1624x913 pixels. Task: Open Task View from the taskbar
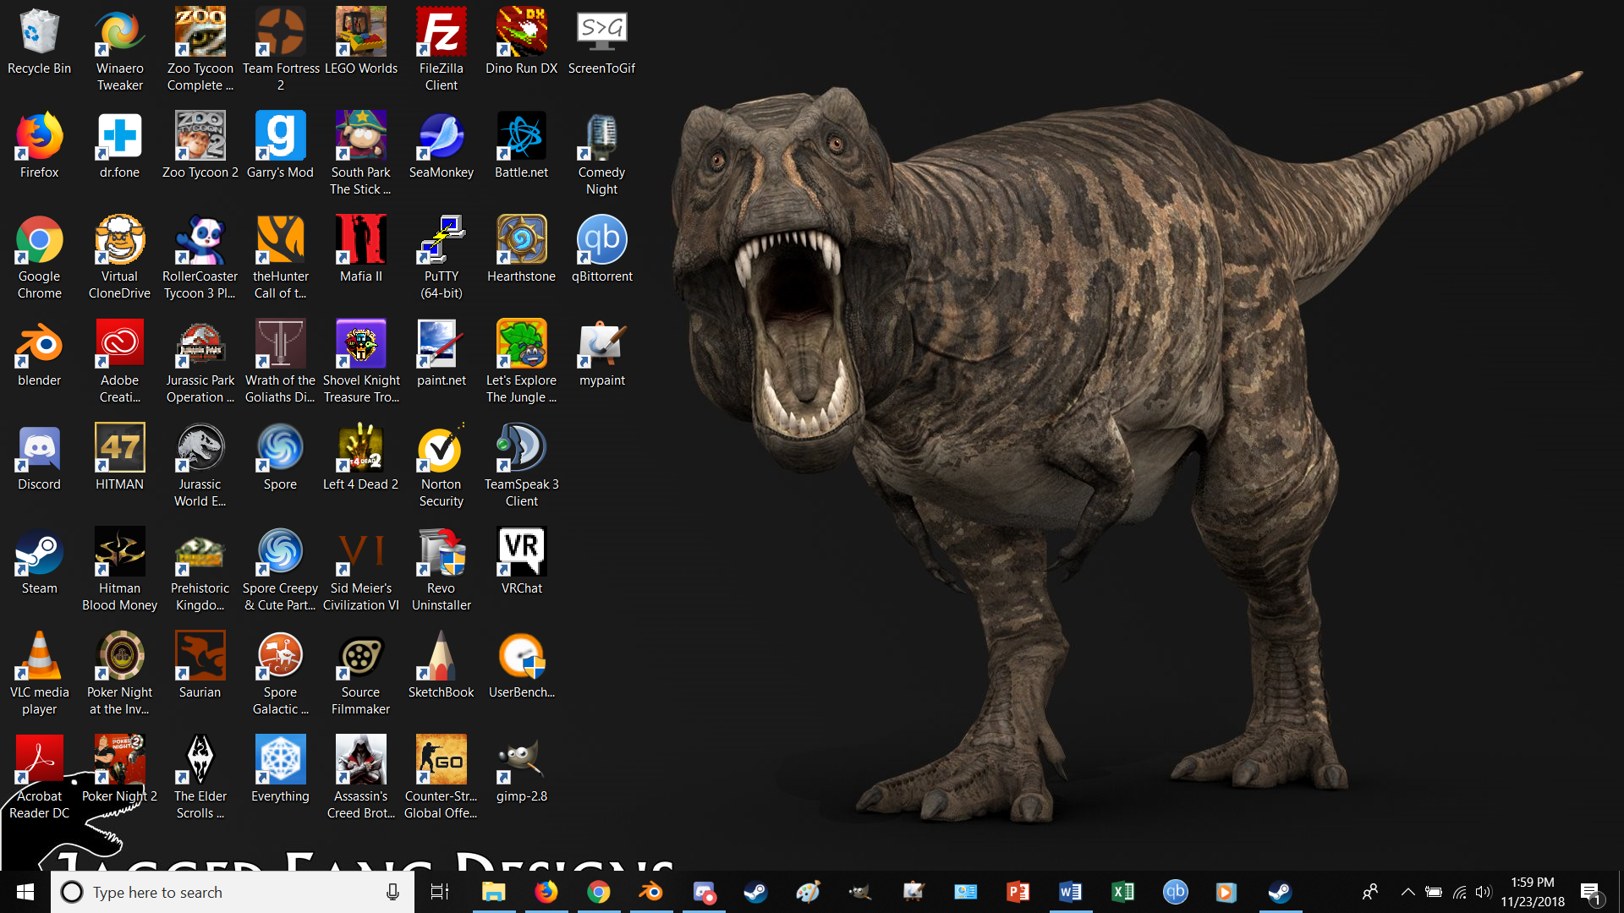click(440, 892)
